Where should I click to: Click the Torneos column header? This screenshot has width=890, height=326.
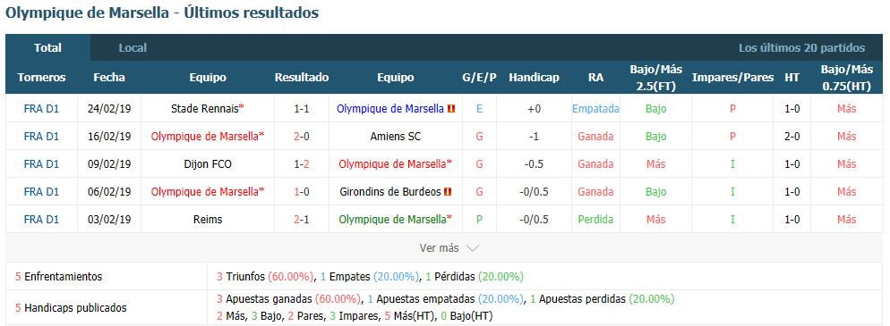41,78
